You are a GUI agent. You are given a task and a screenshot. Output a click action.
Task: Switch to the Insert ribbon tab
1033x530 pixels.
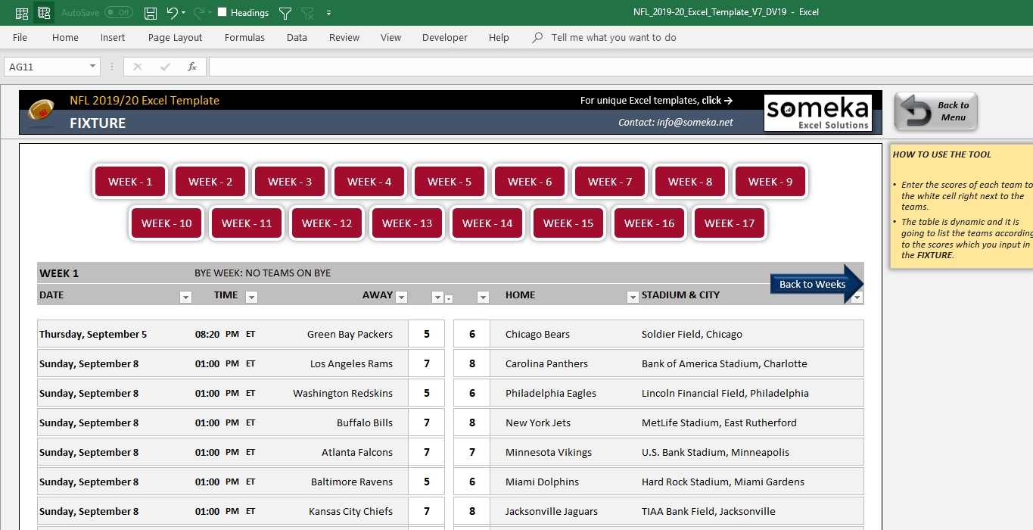click(x=113, y=37)
